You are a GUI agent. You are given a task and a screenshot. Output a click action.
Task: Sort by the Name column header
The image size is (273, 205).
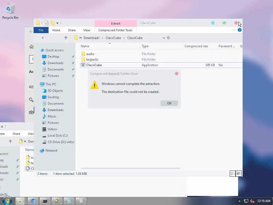coord(85,46)
